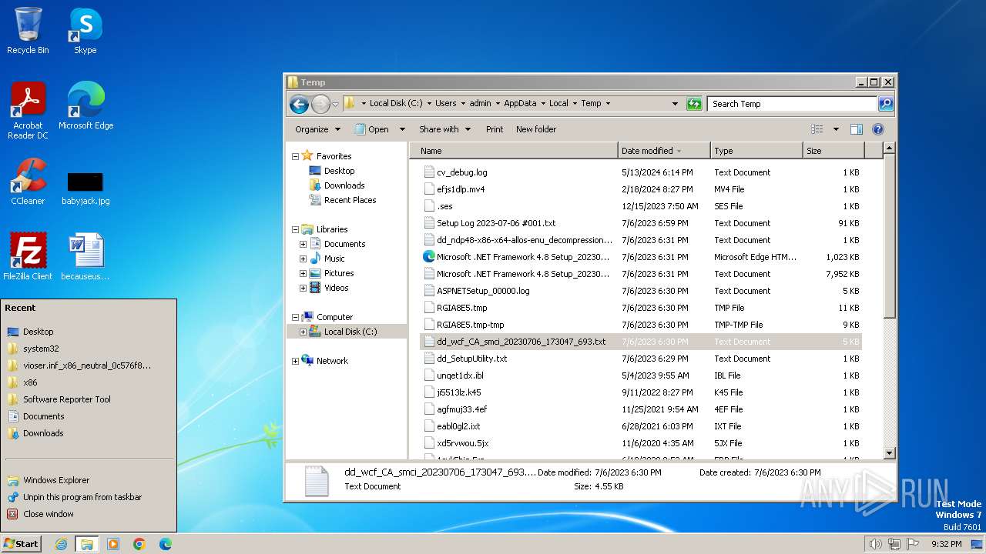Open the Share with dropdown
This screenshot has height=554, width=986.
pyautogui.click(x=444, y=129)
